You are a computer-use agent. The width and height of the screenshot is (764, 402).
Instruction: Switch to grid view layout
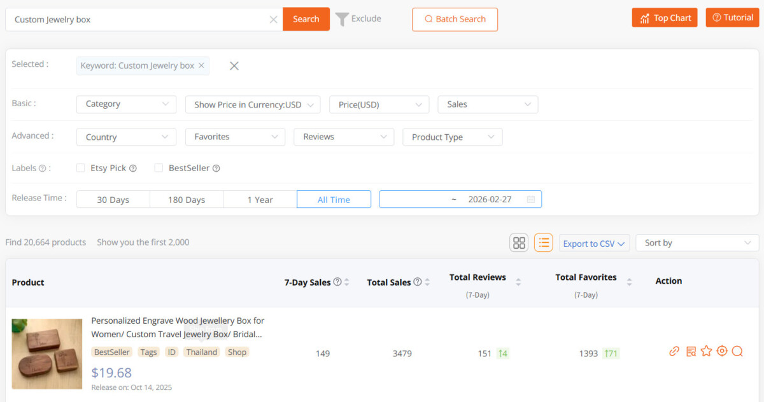point(519,243)
